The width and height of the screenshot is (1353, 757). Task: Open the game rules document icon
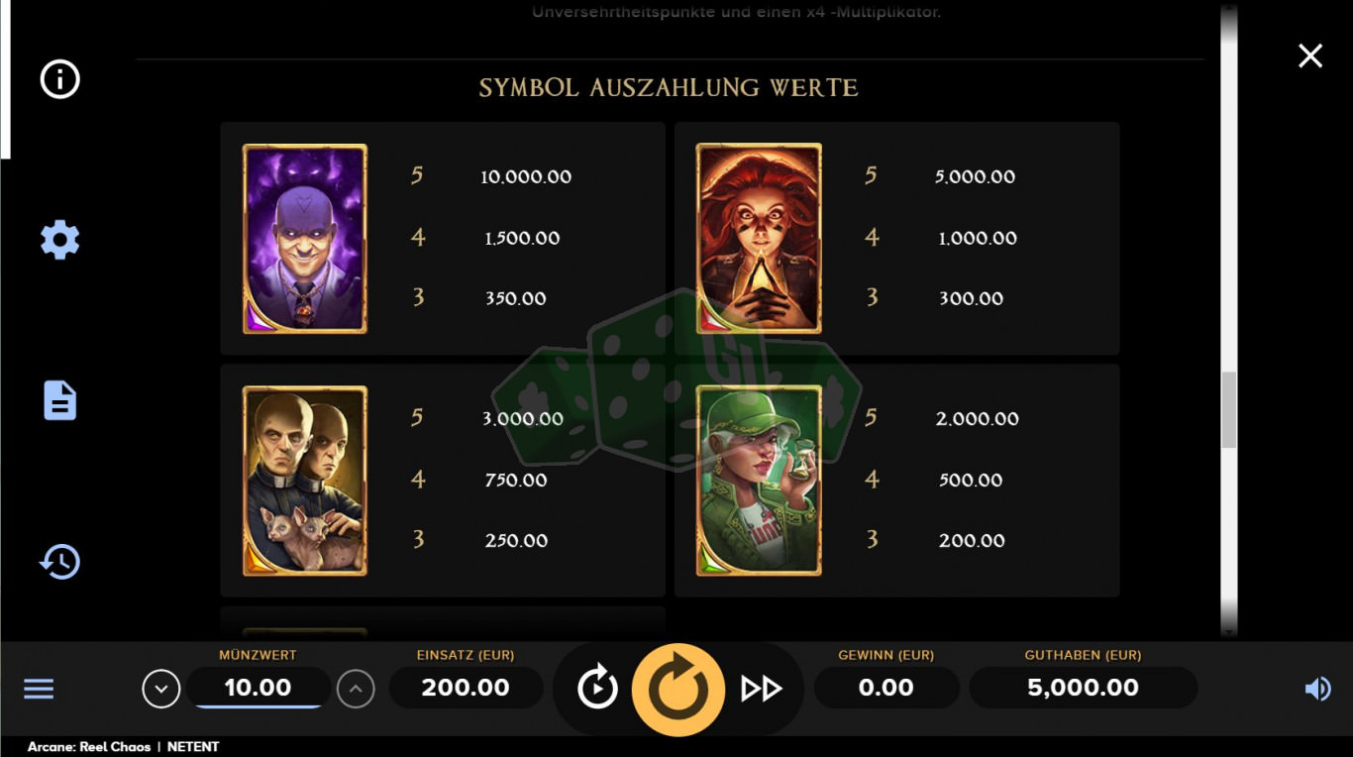pyautogui.click(x=59, y=400)
